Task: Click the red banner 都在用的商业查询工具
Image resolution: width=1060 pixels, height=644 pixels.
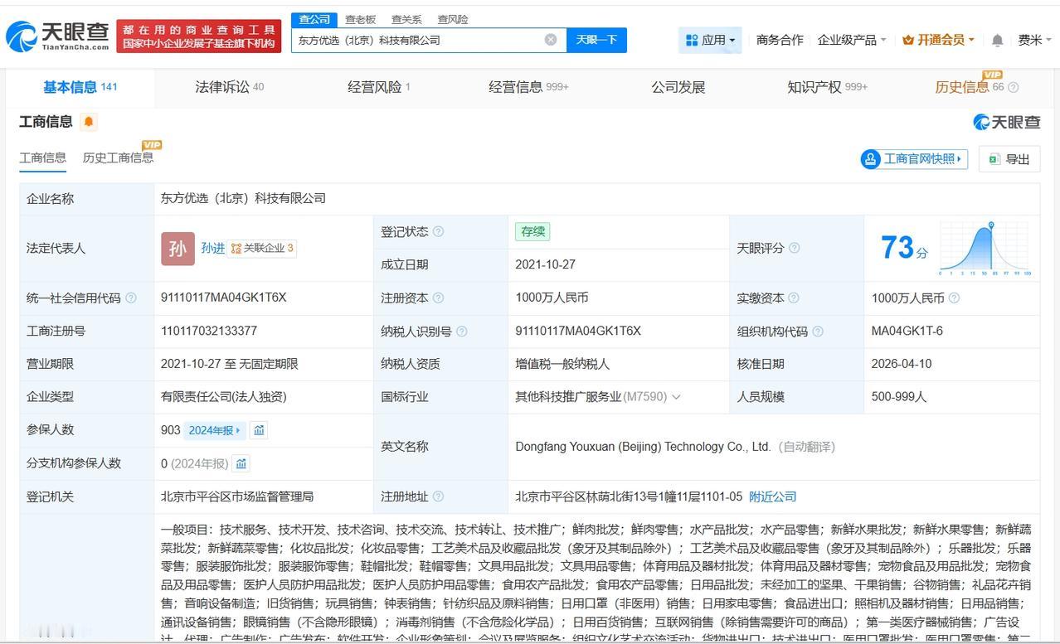Action: (199, 36)
